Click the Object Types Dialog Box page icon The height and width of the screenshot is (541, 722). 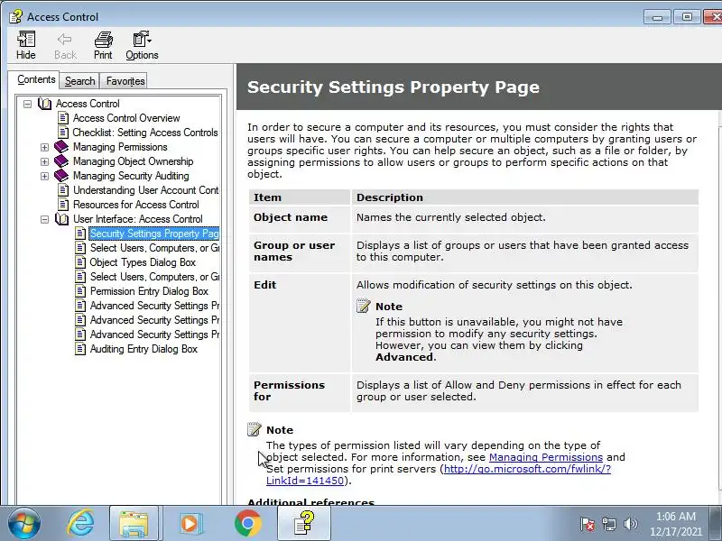(x=80, y=262)
